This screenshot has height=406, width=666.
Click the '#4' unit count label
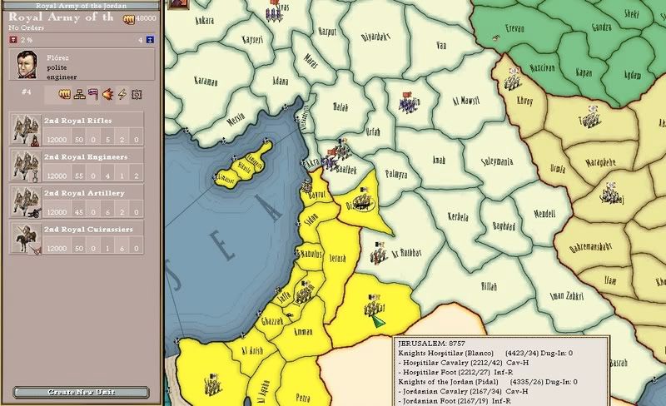click(x=27, y=92)
